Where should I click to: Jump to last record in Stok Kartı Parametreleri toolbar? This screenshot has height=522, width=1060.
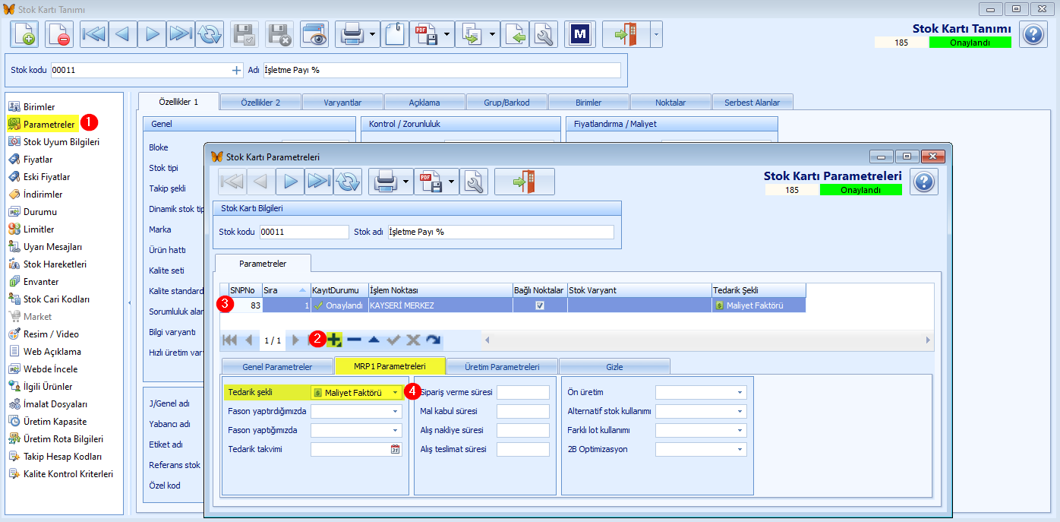point(319,182)
